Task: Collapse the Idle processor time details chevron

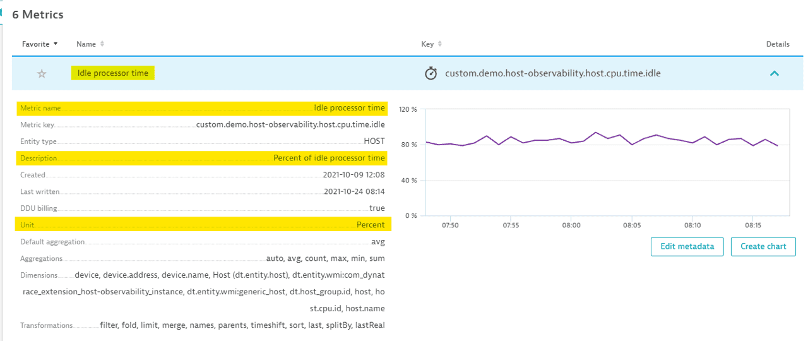Action: [775, 73]
